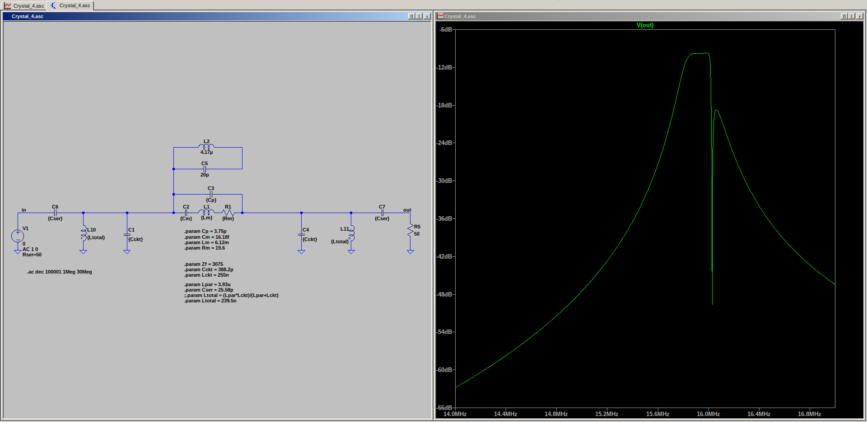Image resolution: width=867 pixels, height=422 pixels.
Task: Click the -6dB vertical axis label
Action: click(x=445, y=30)
